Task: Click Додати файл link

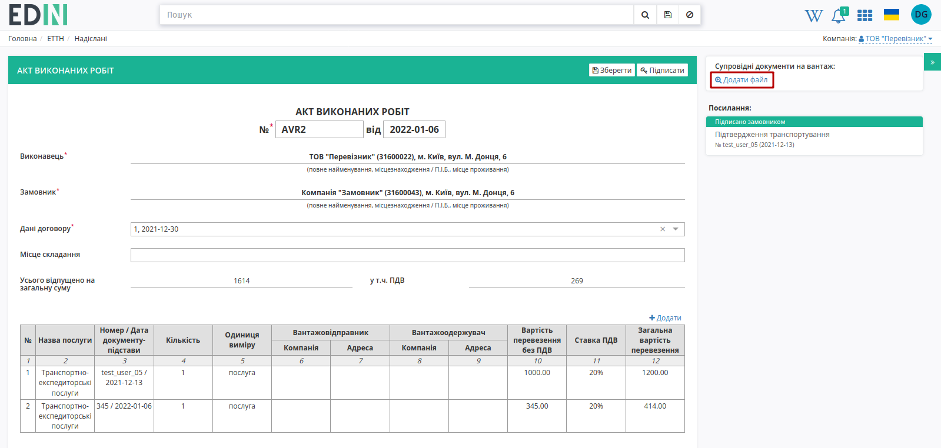Action: (742, 80)
